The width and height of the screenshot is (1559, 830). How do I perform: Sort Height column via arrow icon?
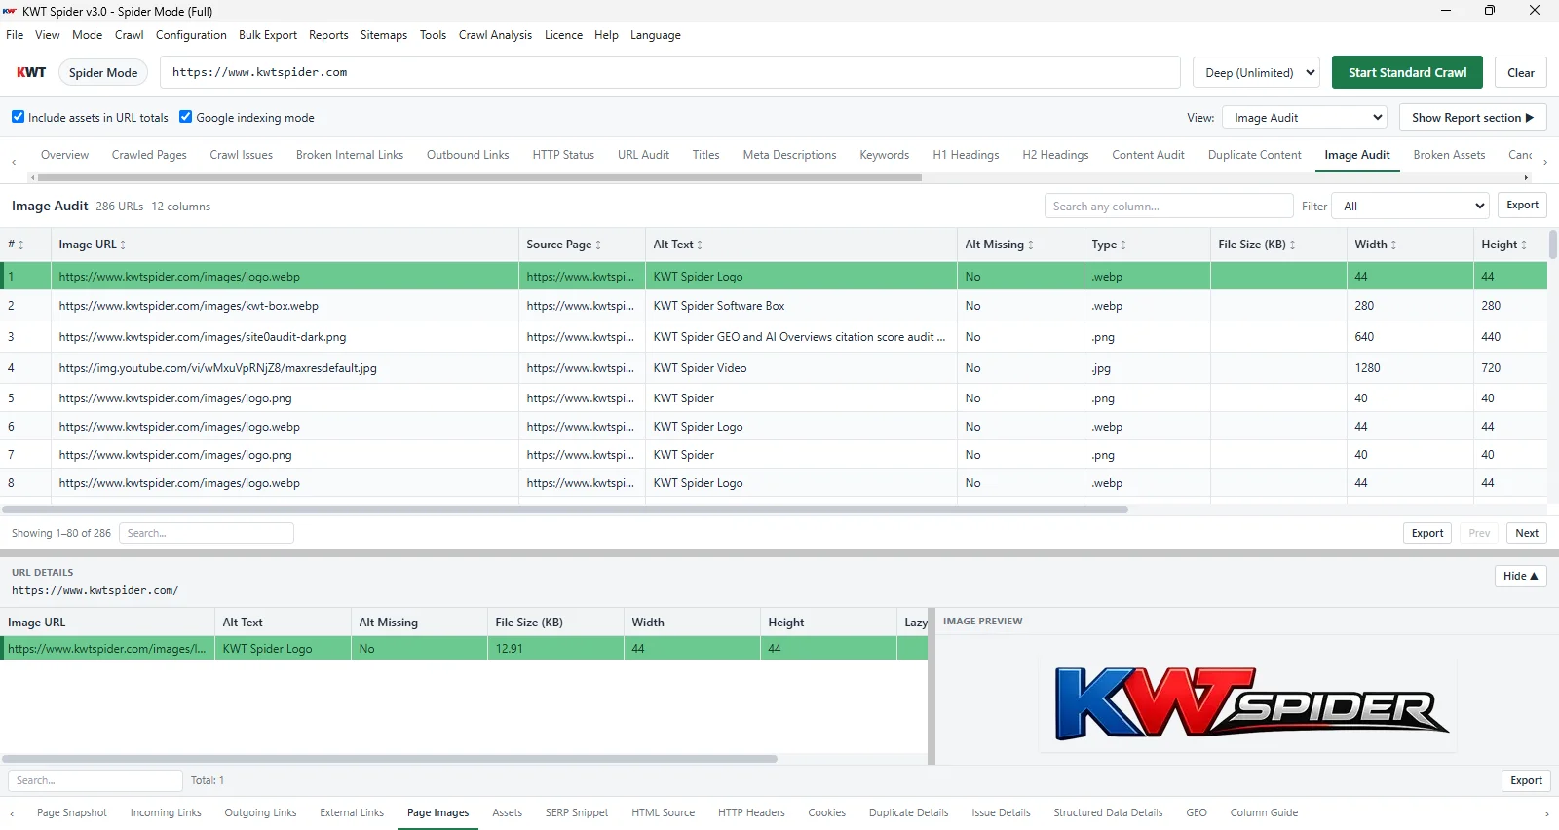(x=1524, y=245)
